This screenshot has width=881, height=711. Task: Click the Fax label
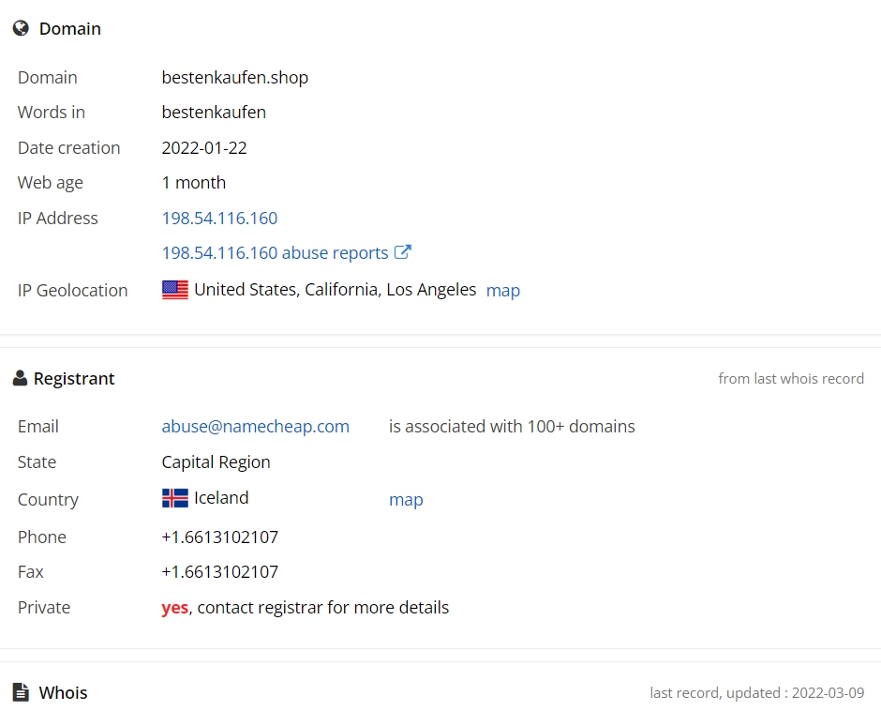tap(31, 571)
